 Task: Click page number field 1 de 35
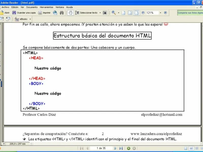(101, 148)
